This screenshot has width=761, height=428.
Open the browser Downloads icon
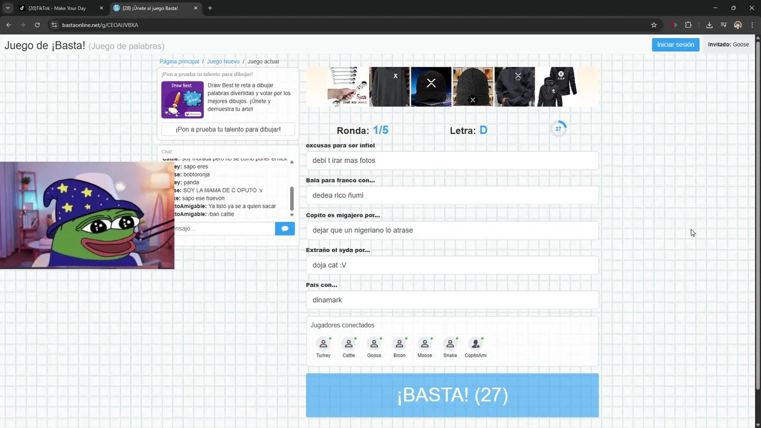coord(709,25)
